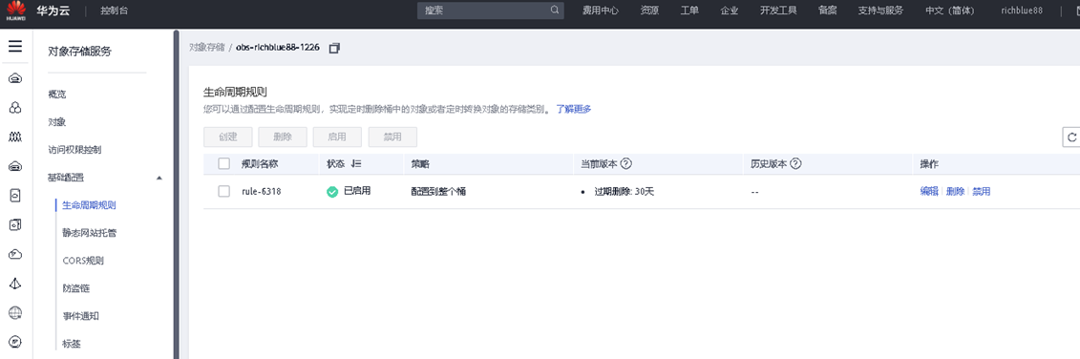Select 生命周期规则 in the side navigation
Image resolution: width=1080 pixels, height=359 pixels.
click(89, 204)
